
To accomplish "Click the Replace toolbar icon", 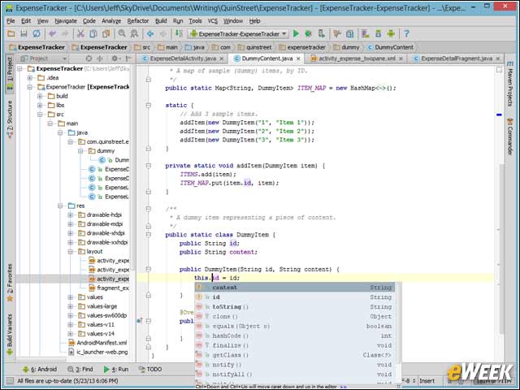I will [x=134, y=33].
